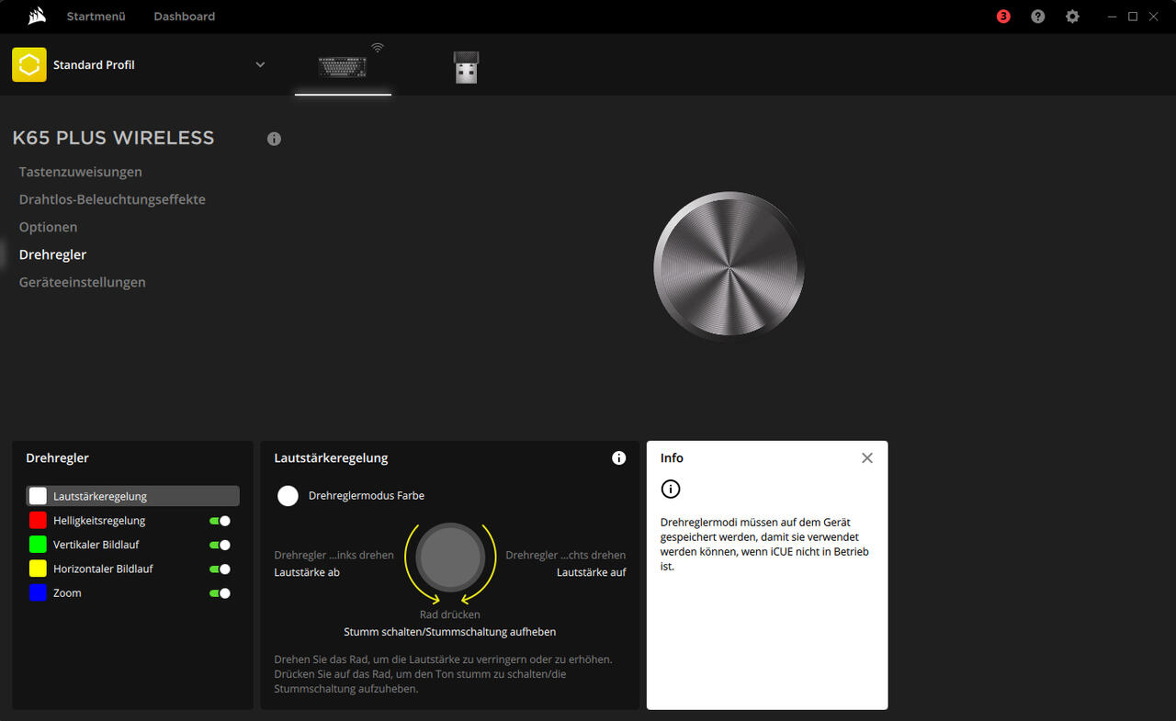This screenshot has height=721, width=1176.
Task: Maximize the iCUE window
Action: pos(1133,17)
